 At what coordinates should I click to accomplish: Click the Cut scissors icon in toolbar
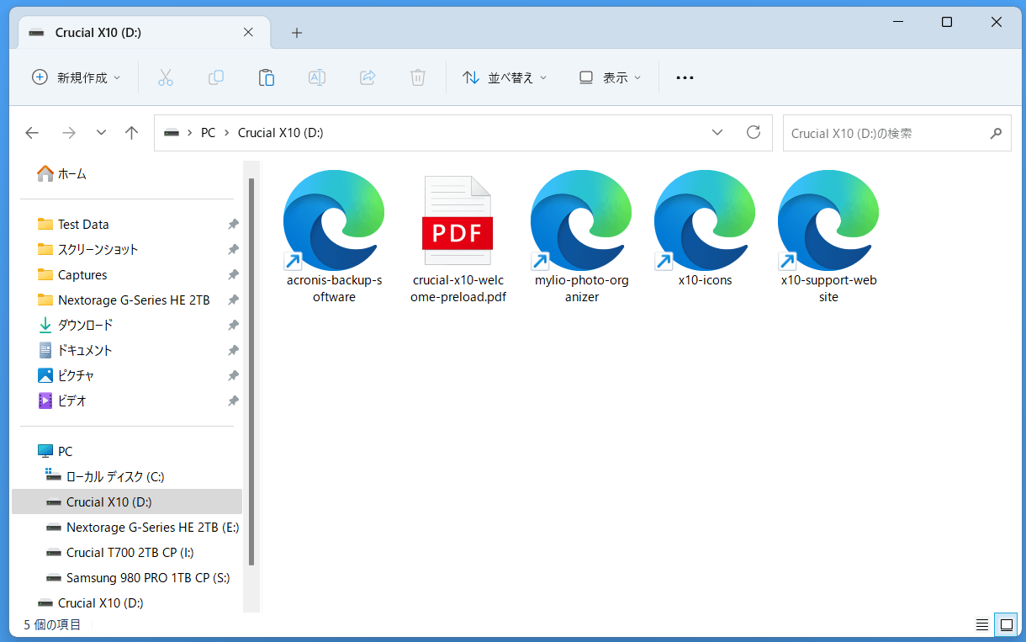pos(165,77)
